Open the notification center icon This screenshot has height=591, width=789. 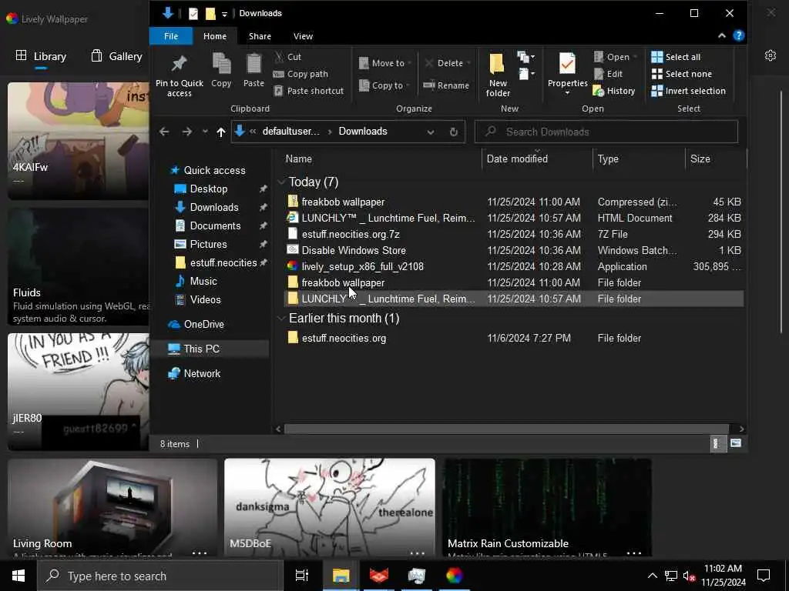click(764, 576)
